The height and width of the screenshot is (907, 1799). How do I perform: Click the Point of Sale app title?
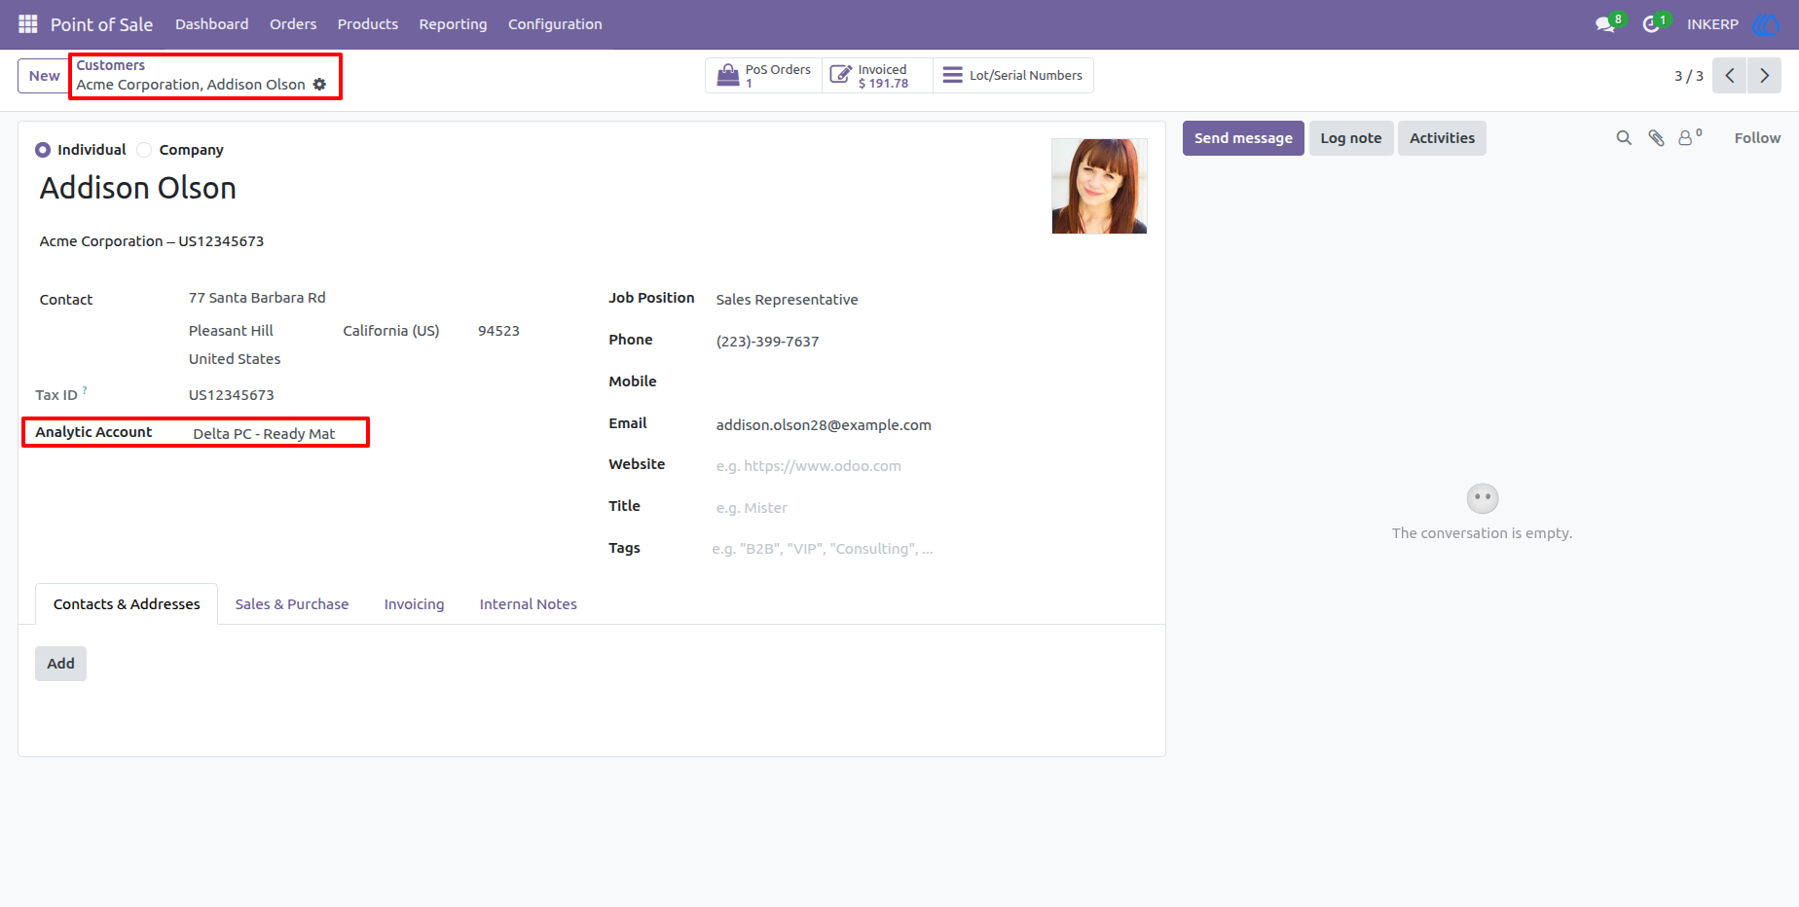click(x=101, y=24)
